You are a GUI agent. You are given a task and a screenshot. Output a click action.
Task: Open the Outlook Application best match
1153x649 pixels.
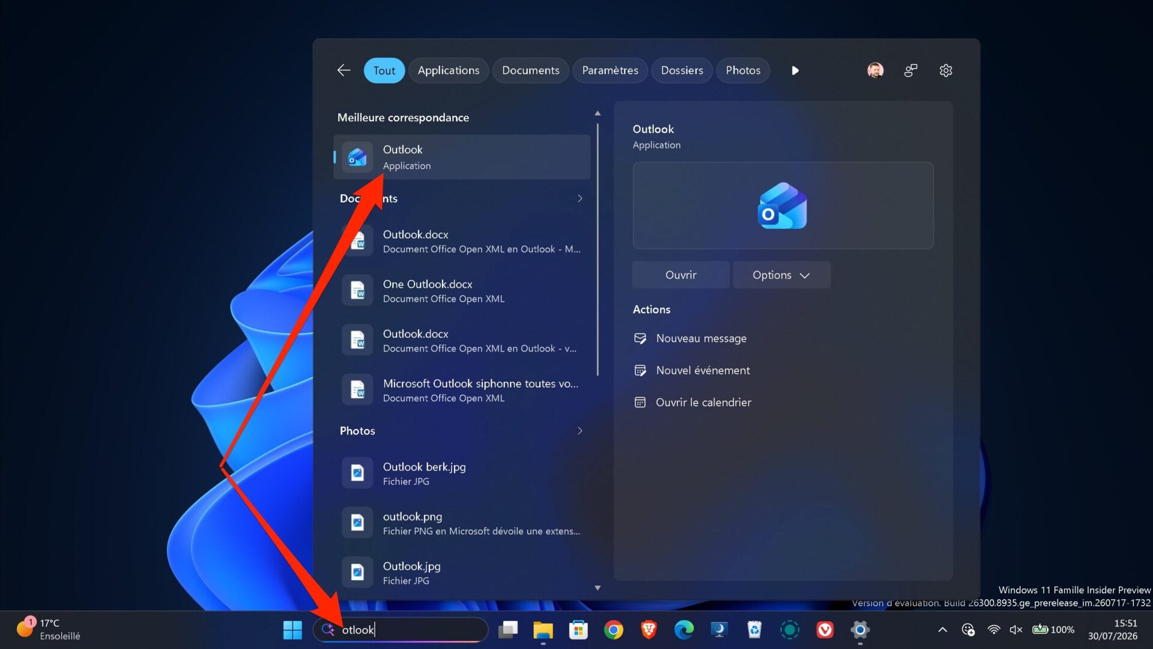(462, 157)
